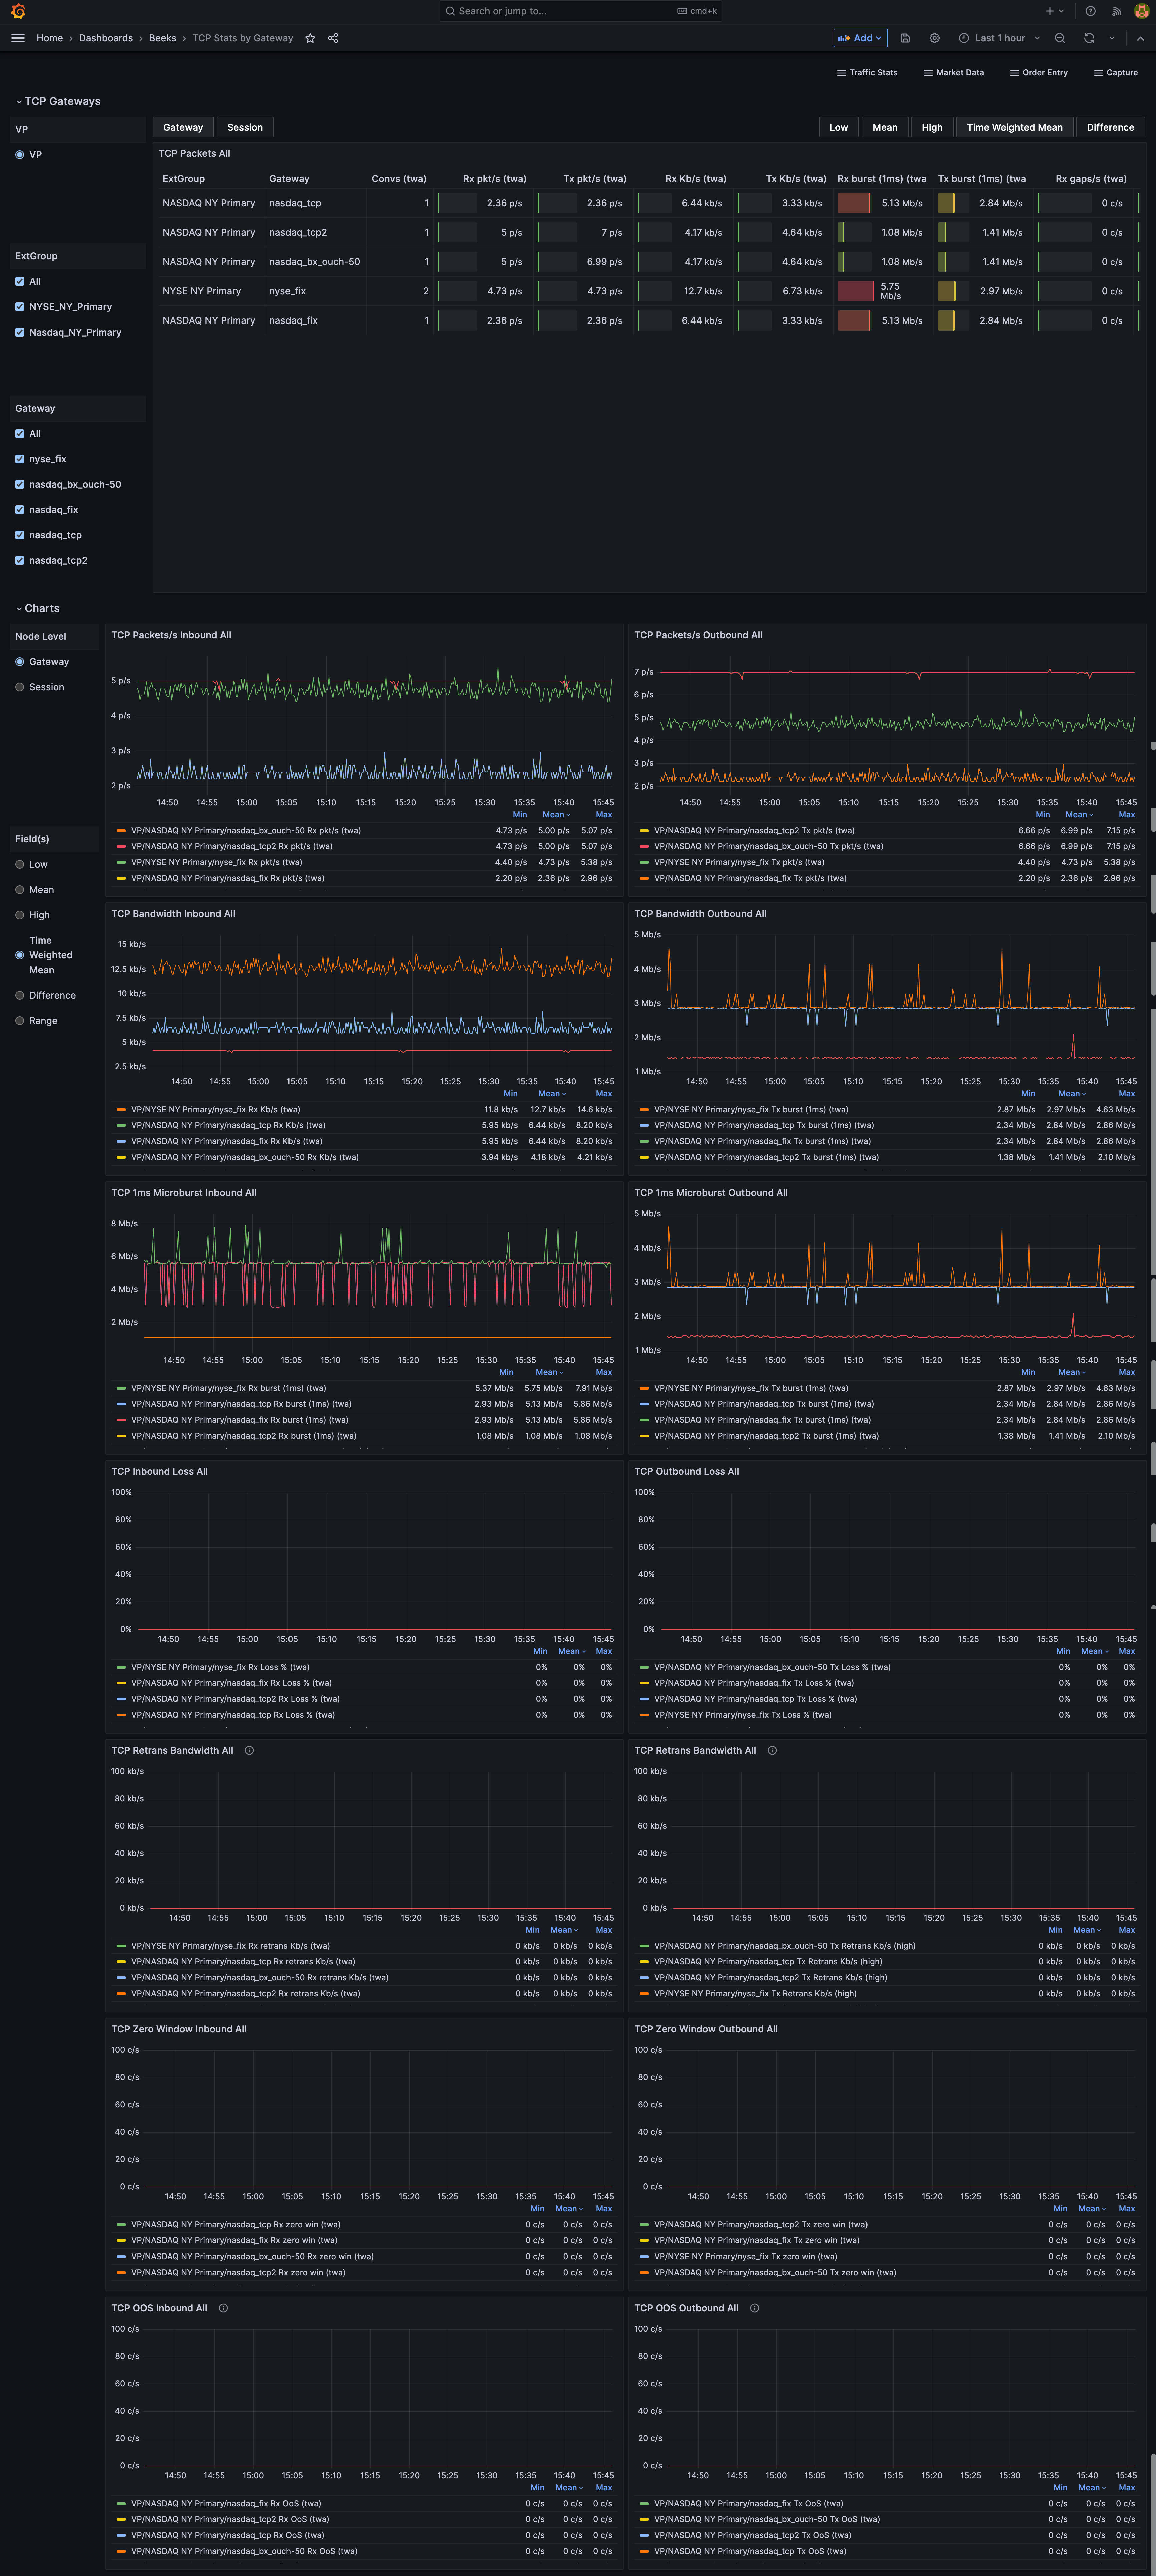
Task: Click nyse_fix Rx Kb/s legend color swatch
Action: pyautogui.click(x=121, y=1109)
